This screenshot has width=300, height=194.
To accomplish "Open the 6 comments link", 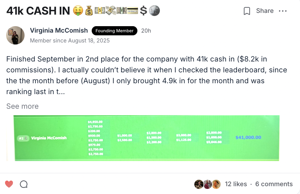I will click(x=274, y=184).
